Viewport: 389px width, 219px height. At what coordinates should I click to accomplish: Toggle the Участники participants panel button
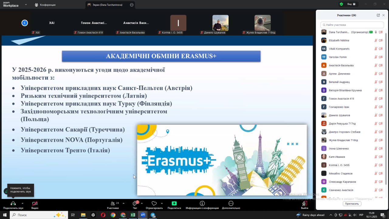113,203
